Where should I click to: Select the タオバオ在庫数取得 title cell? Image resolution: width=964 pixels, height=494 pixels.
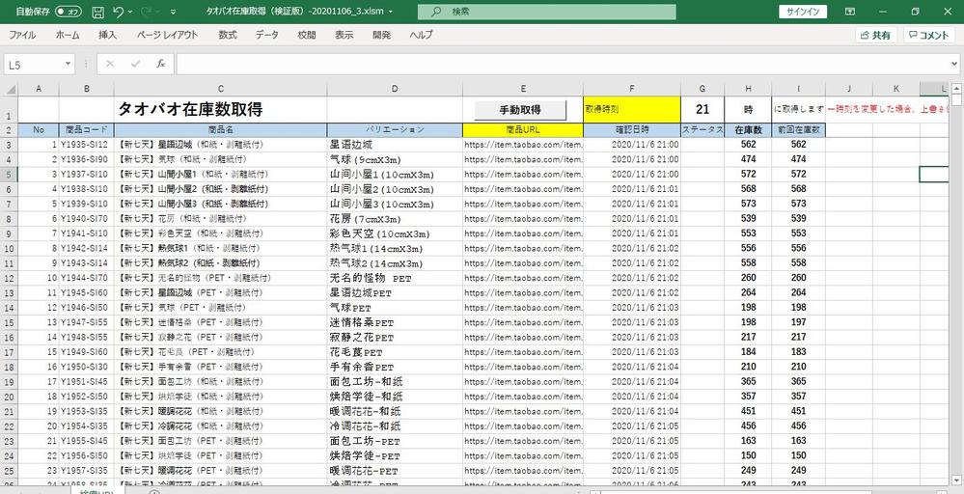point(221,109)
